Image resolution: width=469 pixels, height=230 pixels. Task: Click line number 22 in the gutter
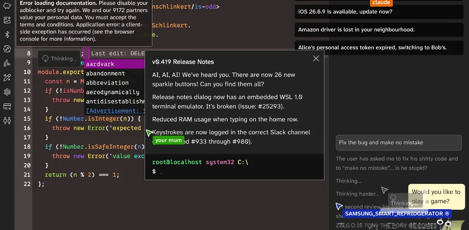point(27,184)
